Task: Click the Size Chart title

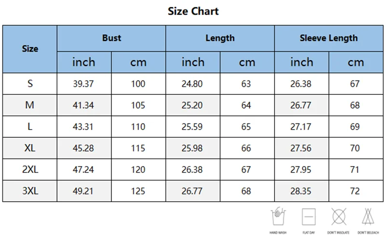Action: pos(193,11)
